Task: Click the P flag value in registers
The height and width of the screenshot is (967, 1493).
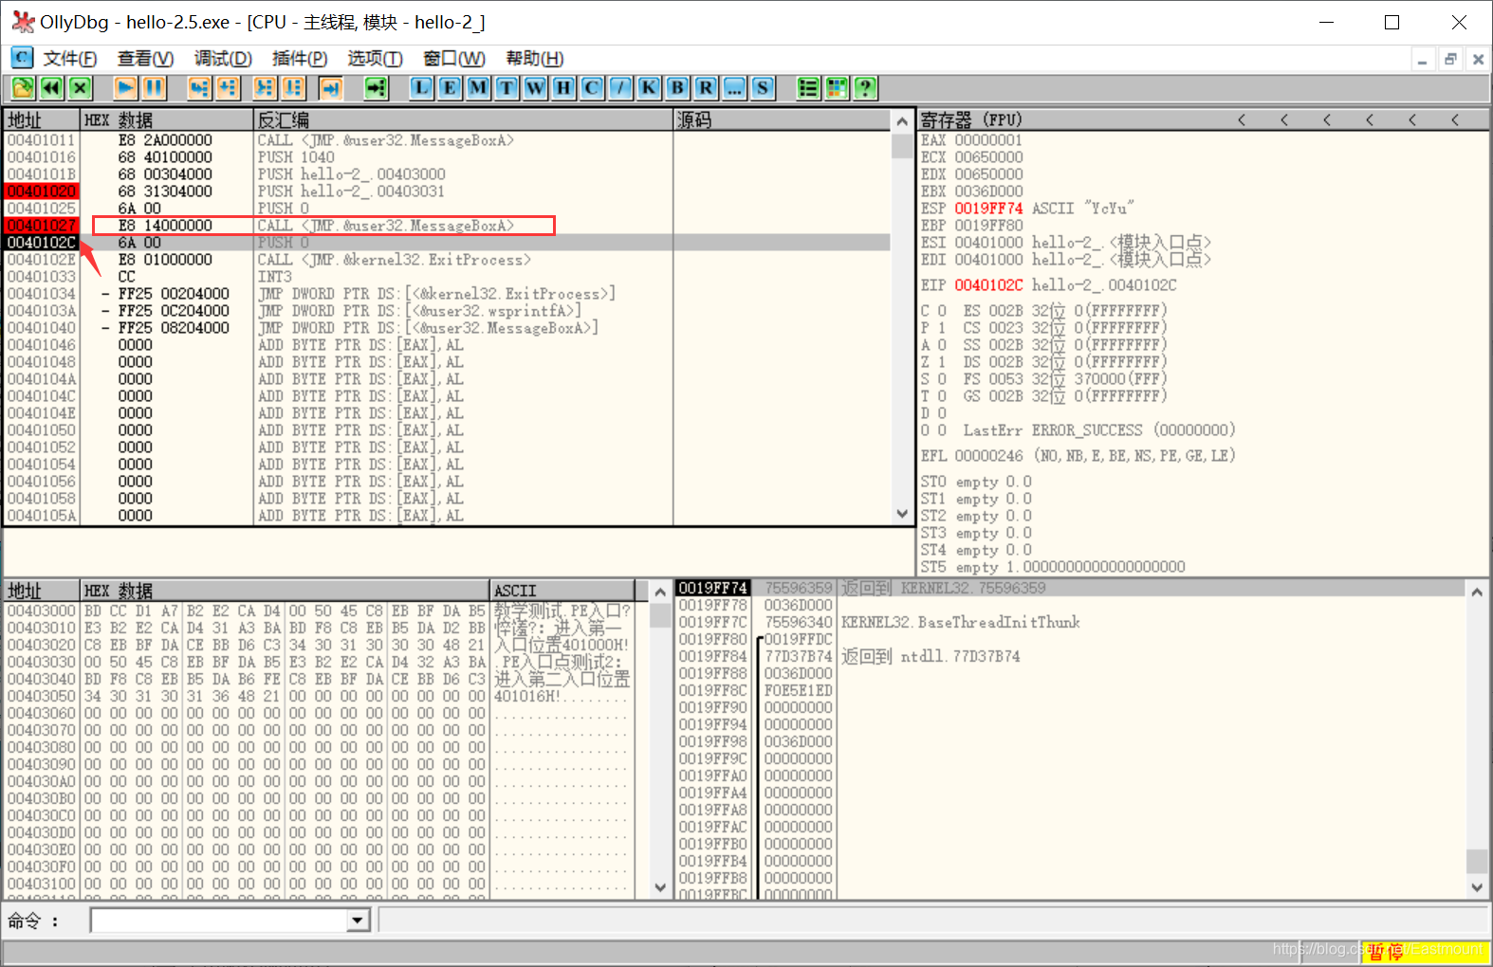Action: coord(942,328)
